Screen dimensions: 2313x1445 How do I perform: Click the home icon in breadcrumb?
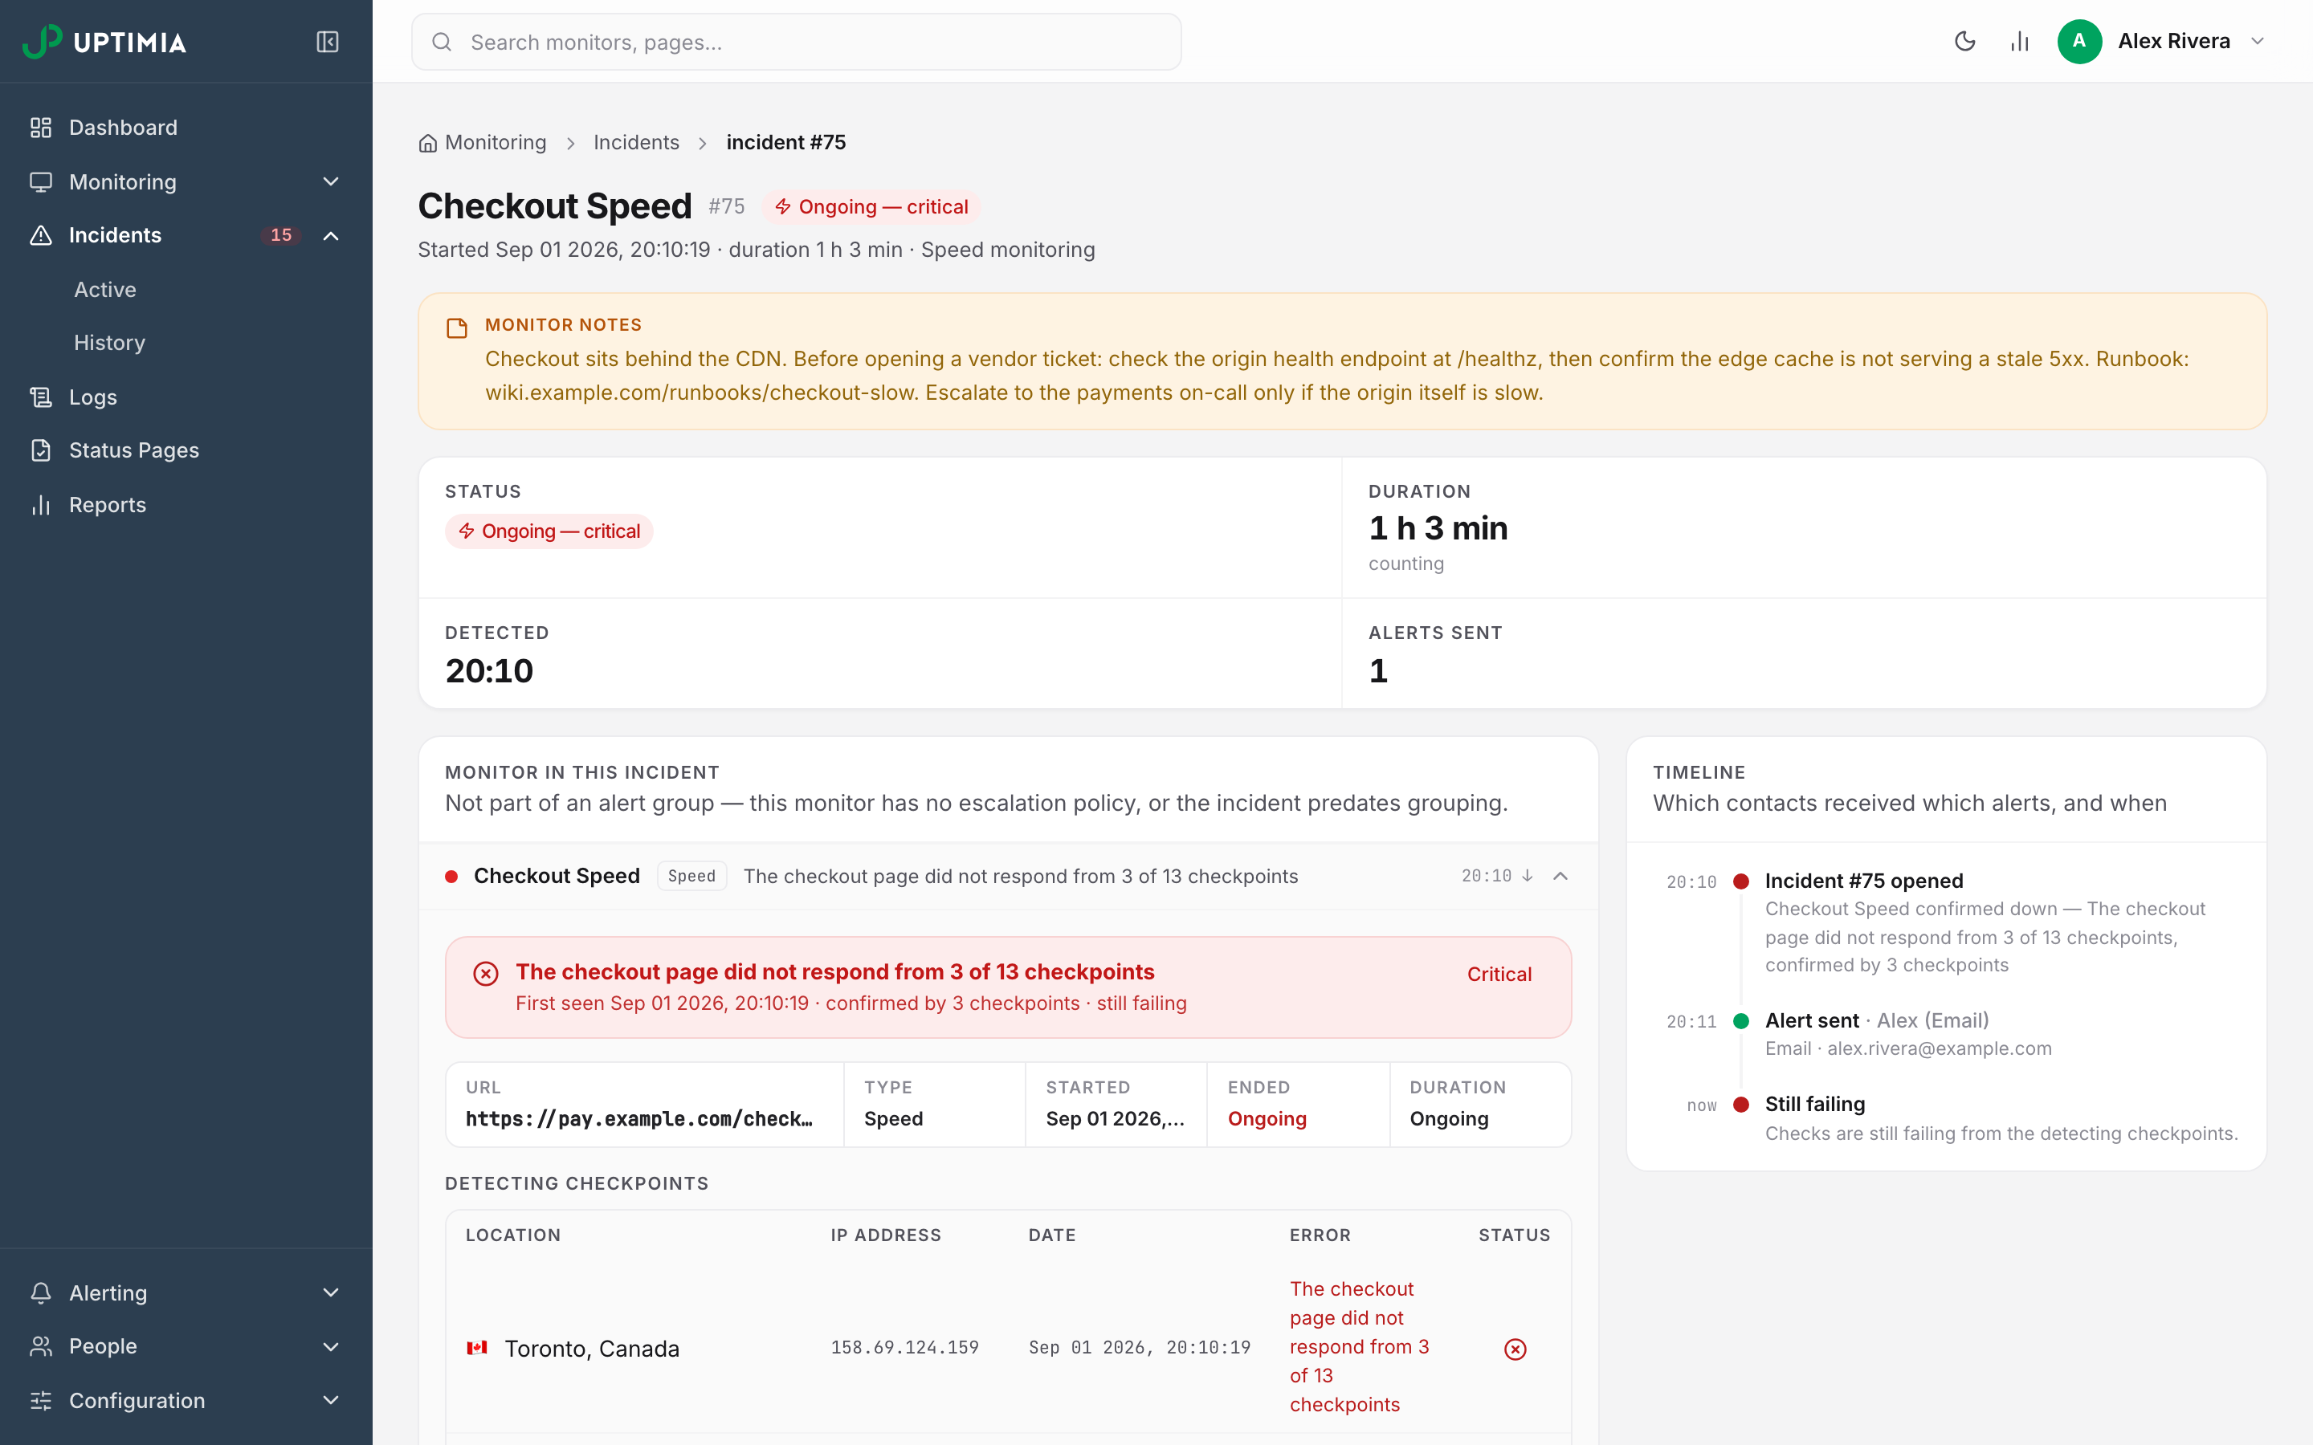(x=427, y=144)
